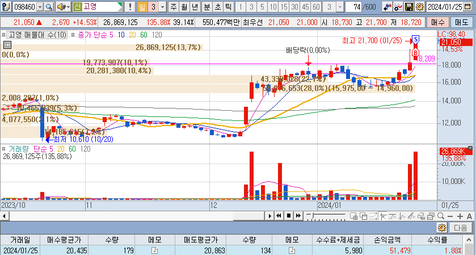Image resolution: width=476 pixels, height=255 pixels.
Task: Click the diagonal lines drawing tool icon
Action: tap(412, 216)
